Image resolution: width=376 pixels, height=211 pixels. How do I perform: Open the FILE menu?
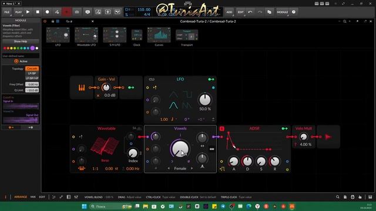(x=6, y=12)
